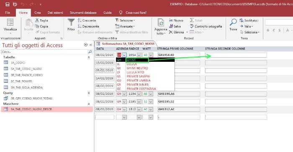The height and width of the screenshot is (152, 293).
Task: Choose LULULA from the azienda list
Action: [x=145, y=64]
